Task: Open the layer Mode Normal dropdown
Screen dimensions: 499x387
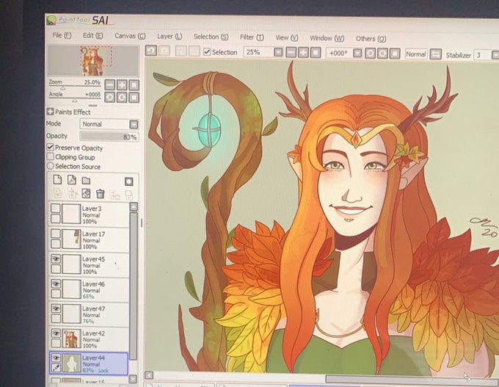Action: 134,124
